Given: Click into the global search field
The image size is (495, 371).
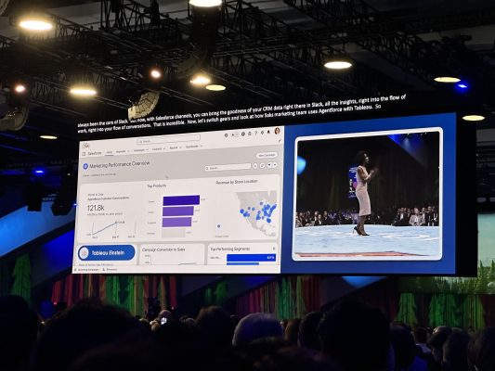Looking at the screenshot, I should 169,139.
